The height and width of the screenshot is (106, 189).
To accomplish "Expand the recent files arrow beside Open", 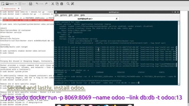I will [16, 4].
